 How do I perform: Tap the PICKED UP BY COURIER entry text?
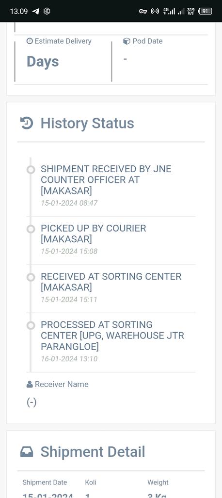pos(94,233)
